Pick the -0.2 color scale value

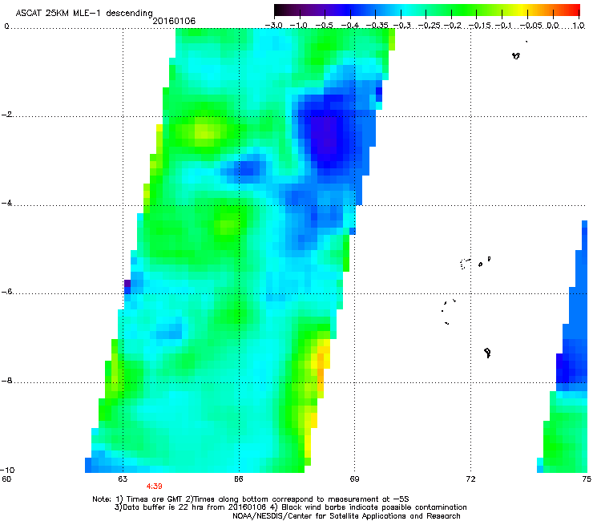click(453, 26)
